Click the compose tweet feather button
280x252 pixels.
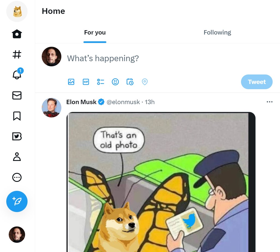17,201
